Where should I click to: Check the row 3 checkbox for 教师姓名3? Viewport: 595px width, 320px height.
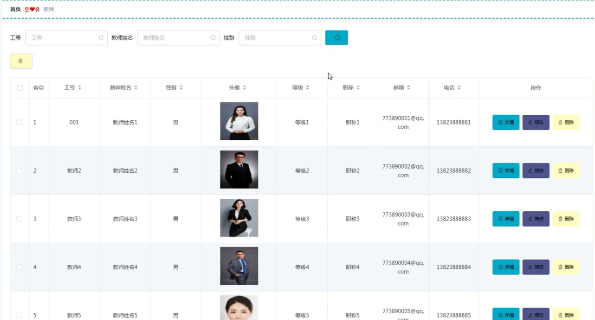[19, 219]
